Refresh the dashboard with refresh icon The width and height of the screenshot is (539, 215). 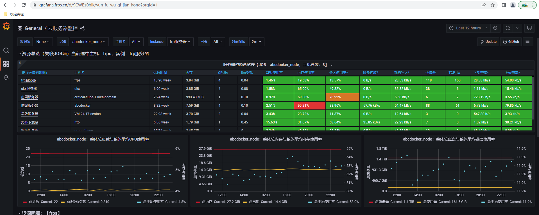508,28
